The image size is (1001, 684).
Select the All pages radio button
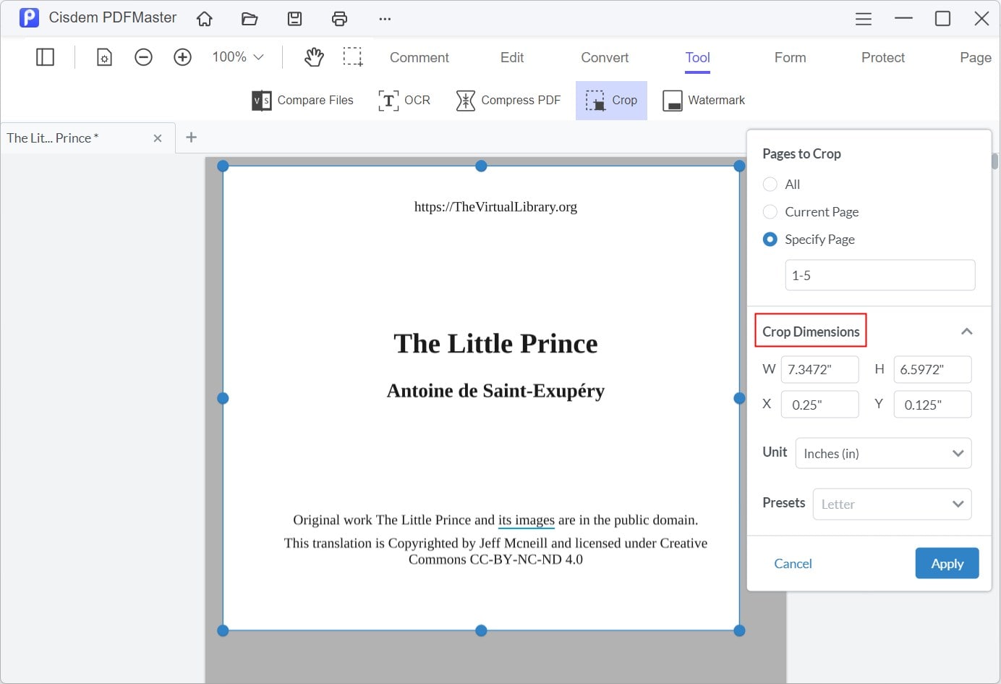(x=770, y=185)
